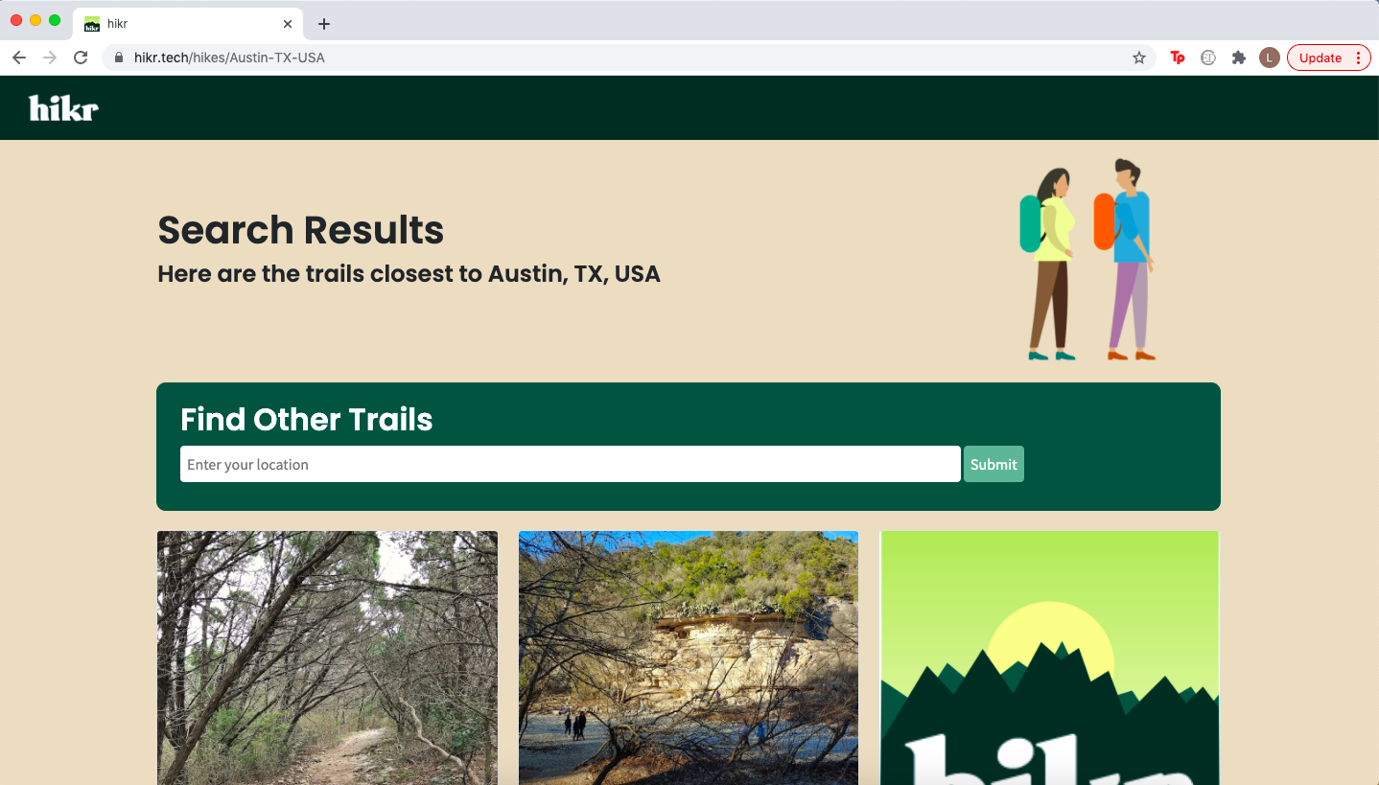
Task: Submit the trail location search
Action: 993,464
